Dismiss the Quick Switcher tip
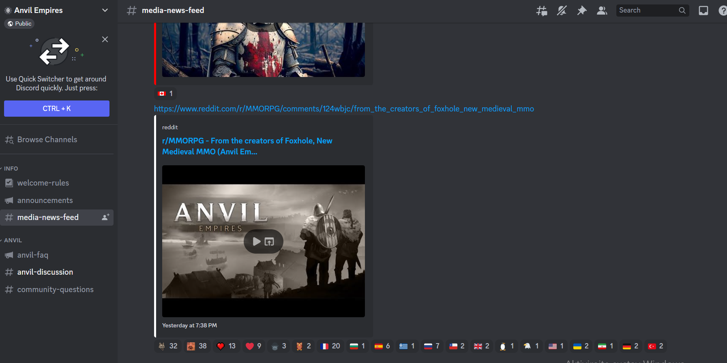Image resolution: width=727 pixels, height=363 pixels. click(105, 39)
